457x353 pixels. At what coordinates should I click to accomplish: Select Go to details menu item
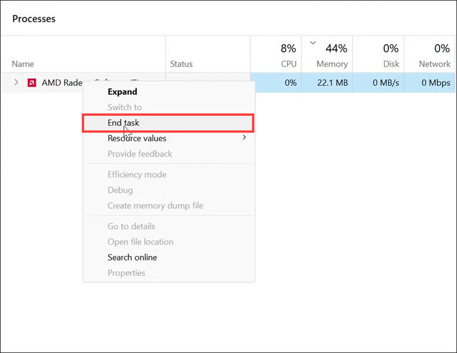131,226
